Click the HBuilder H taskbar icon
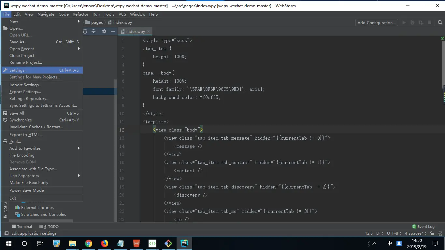 (136, 243)
